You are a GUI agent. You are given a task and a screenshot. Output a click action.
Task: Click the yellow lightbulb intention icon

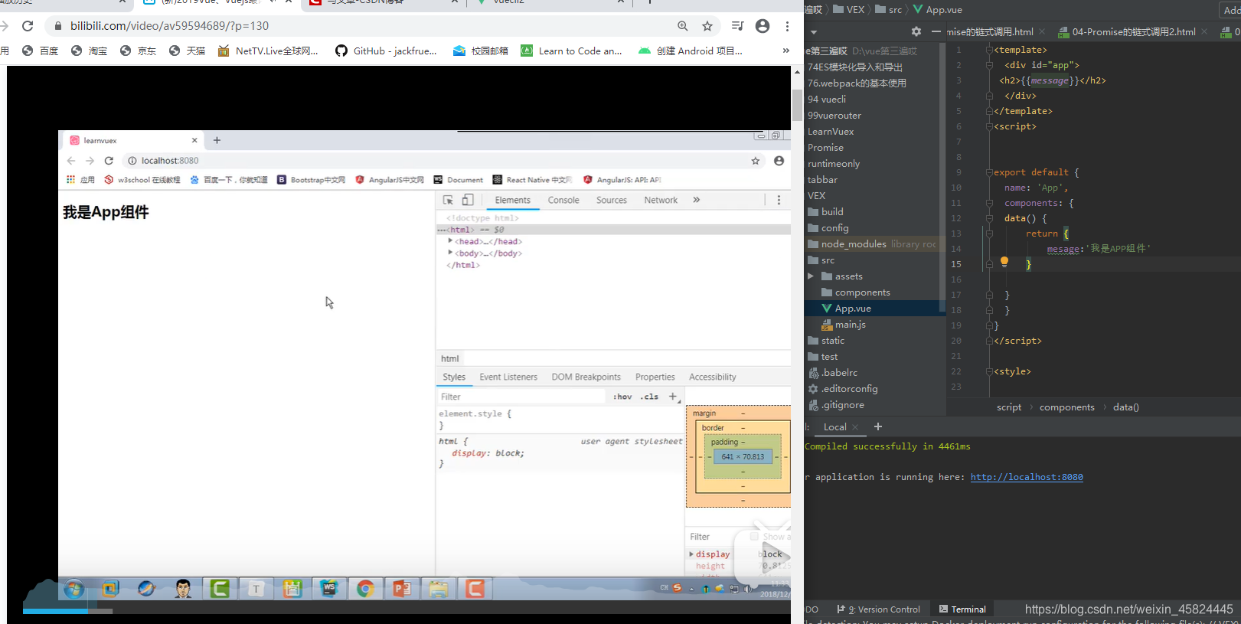[x=1004, y=262]
